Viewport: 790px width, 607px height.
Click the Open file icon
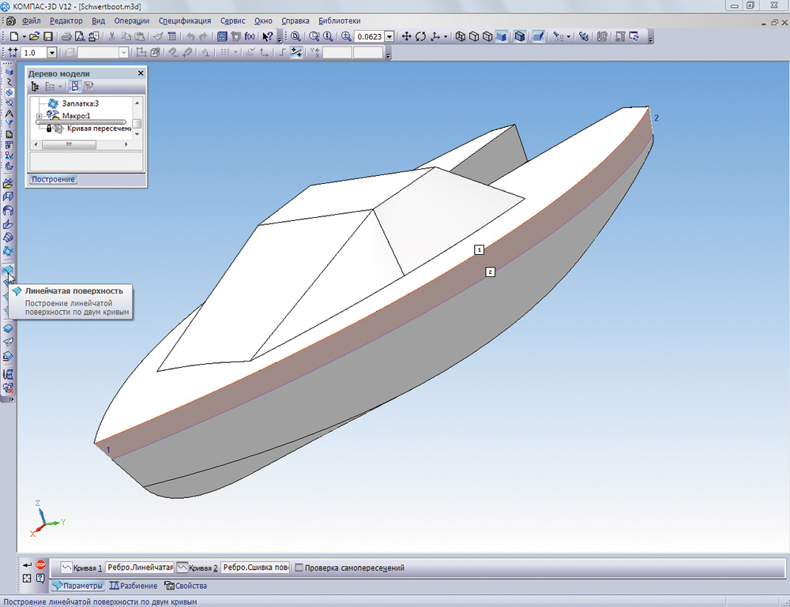pyautogui.click(x=35, y=36)
